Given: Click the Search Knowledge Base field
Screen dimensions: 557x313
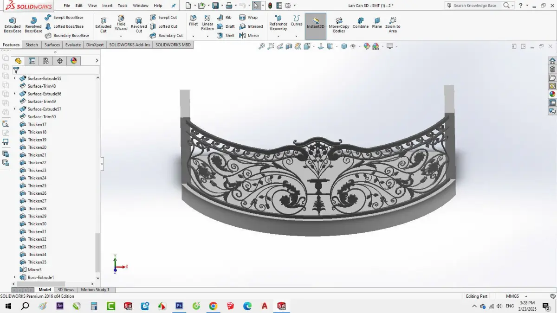Looking at the screenshot, I should (x=476, y=6).
